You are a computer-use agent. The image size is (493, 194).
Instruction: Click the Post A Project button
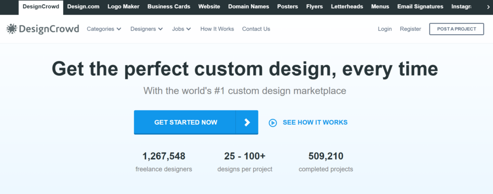click(456, 29)
